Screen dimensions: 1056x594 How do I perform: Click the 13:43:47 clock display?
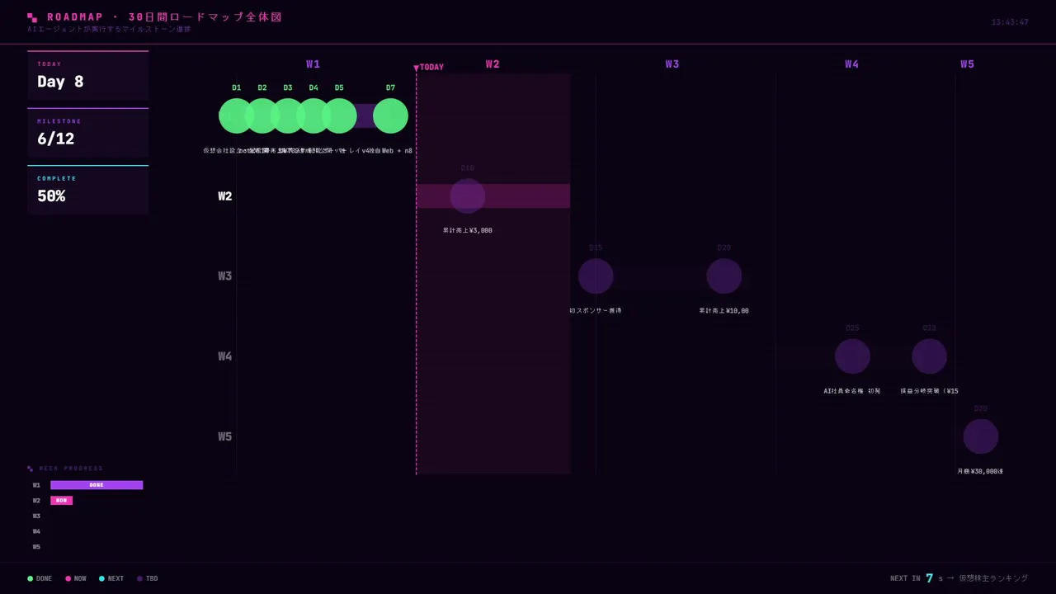click(x=1010, y=22)
